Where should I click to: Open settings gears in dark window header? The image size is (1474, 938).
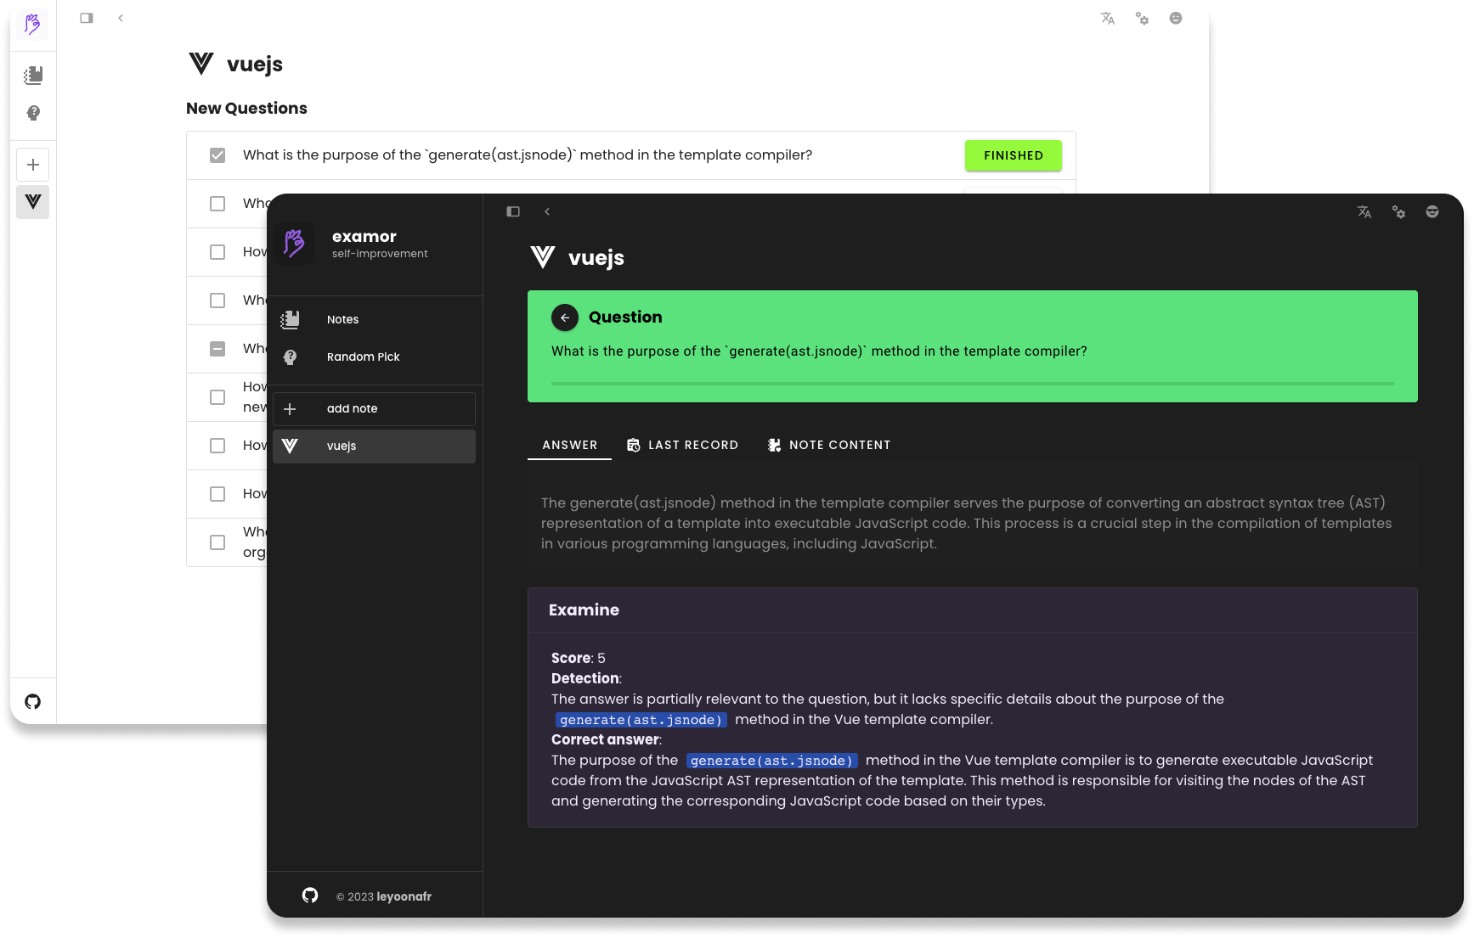click(x=1398, y=212)
